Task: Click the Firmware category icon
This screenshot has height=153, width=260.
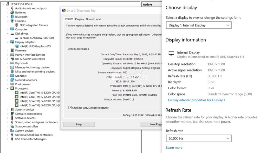Action: coord(12,50)
